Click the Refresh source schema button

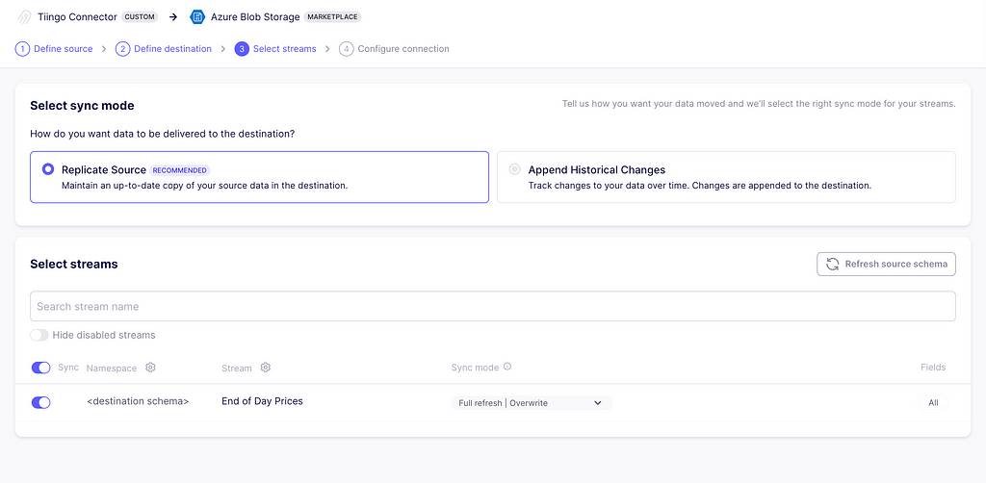pos(886,264)
